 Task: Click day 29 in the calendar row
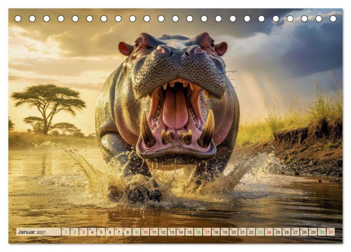[313, 232]
